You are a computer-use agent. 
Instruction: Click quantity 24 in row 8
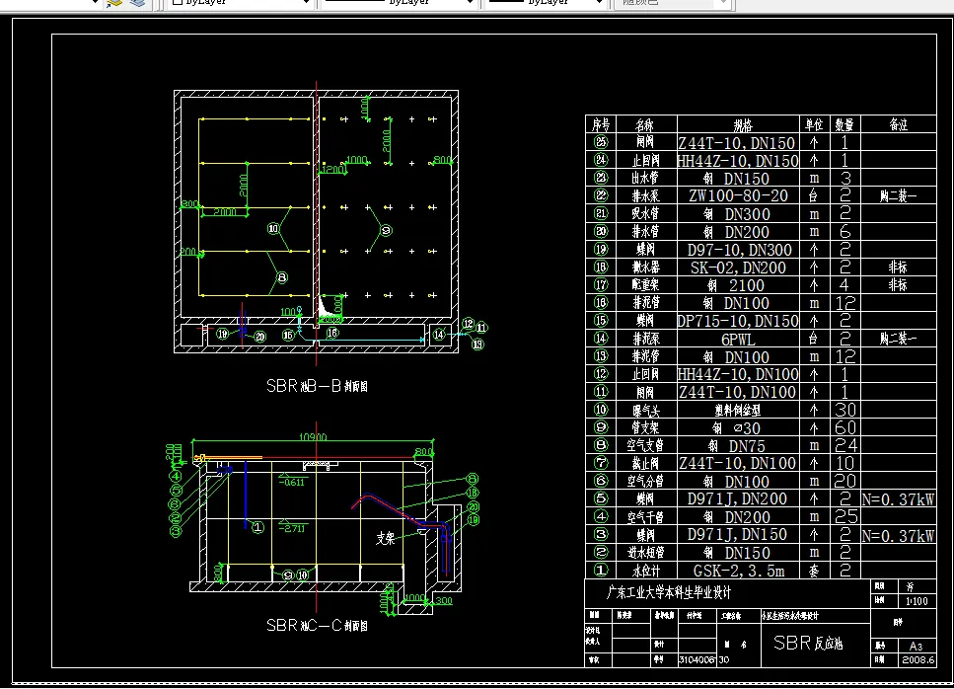845,445
